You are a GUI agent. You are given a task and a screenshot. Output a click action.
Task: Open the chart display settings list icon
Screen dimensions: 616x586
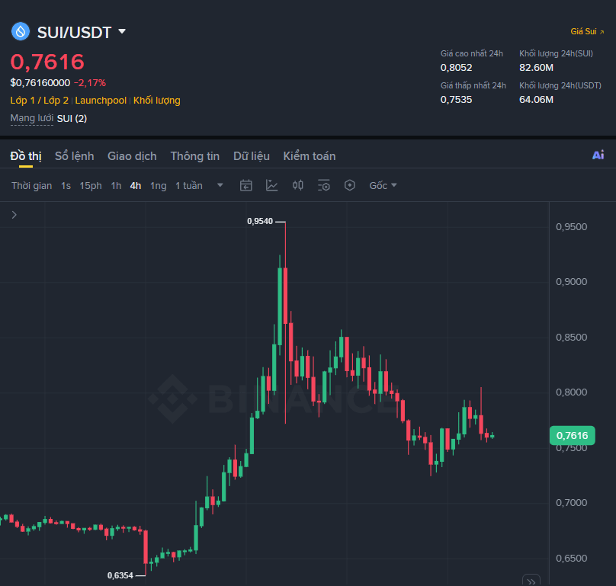click(x=324, y=185)
